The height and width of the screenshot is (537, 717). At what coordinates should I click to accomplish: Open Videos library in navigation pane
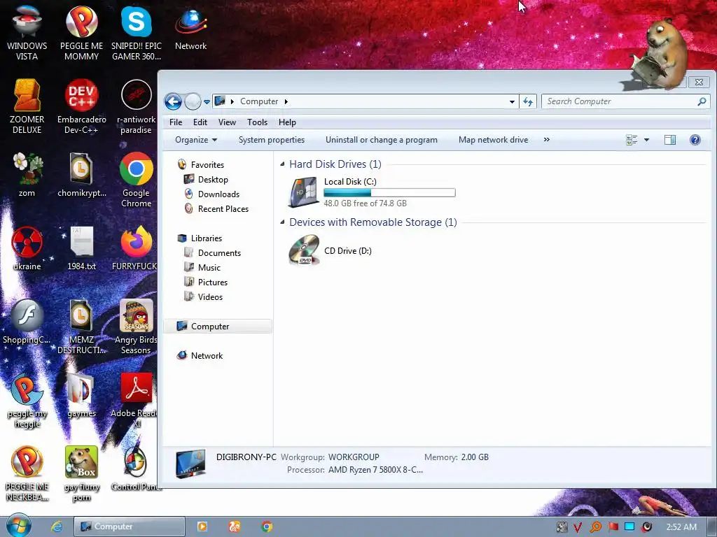[x=204, y=296]
